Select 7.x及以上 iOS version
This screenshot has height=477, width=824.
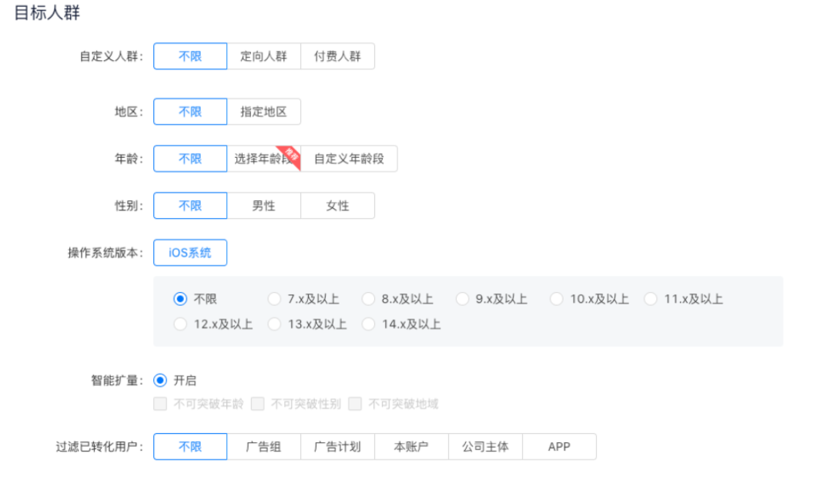click(274, 298)
